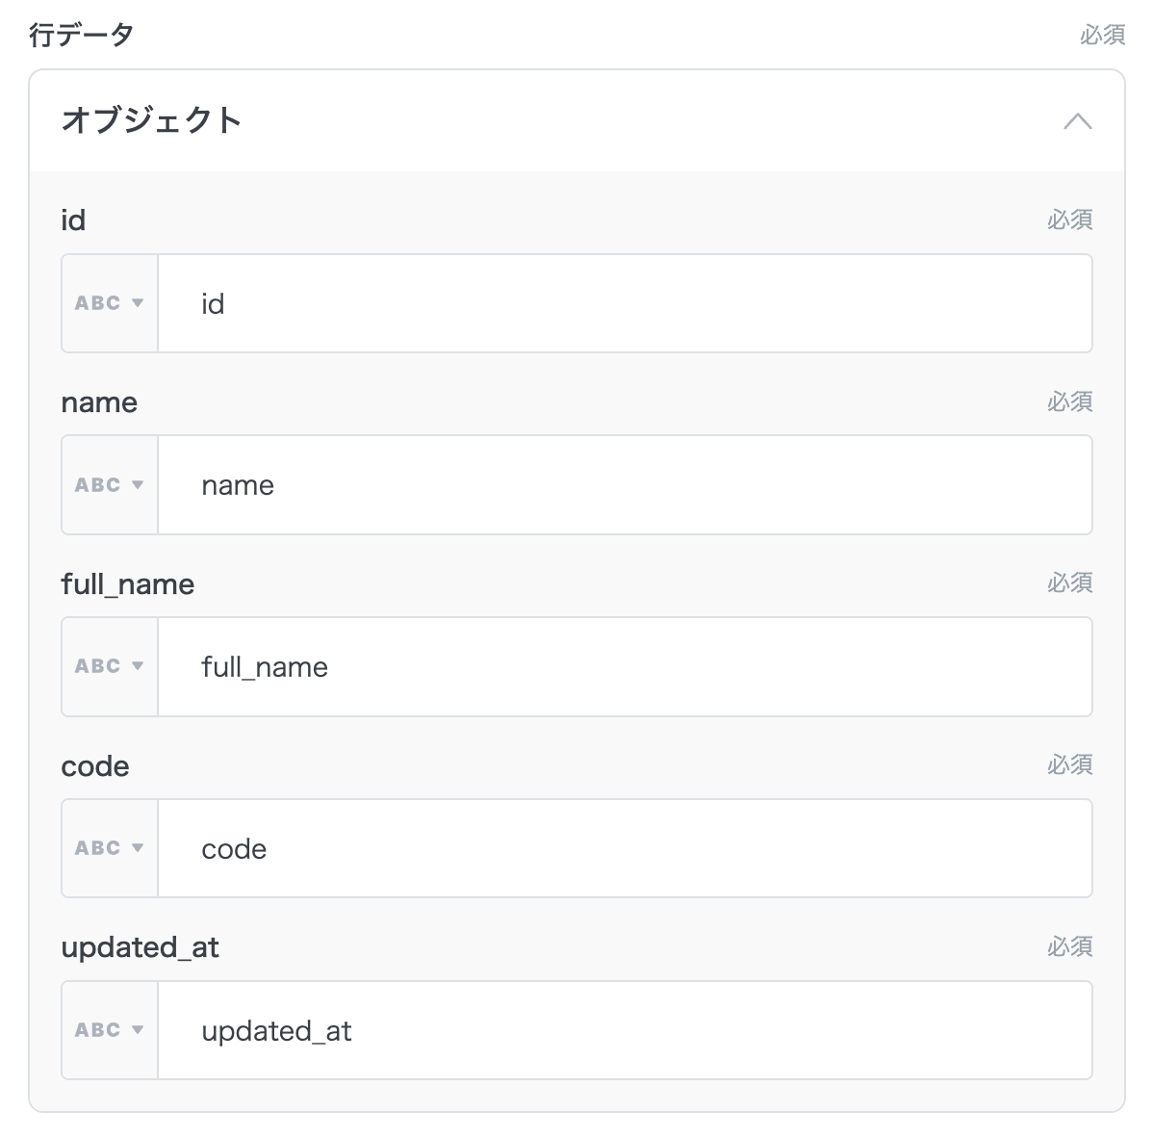Click the id field label

click(73, 220)
